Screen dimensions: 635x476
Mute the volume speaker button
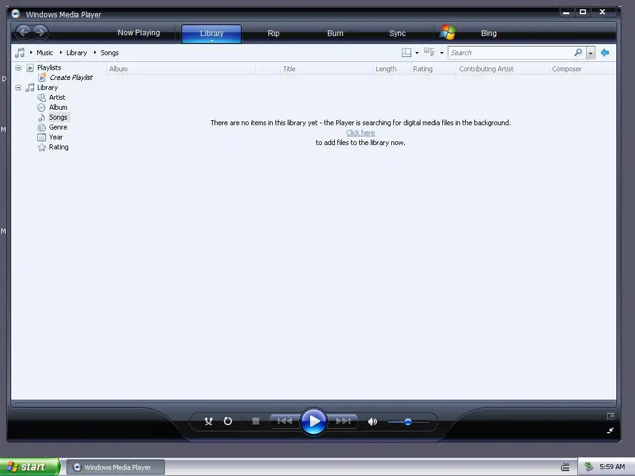tap(372, 421)
